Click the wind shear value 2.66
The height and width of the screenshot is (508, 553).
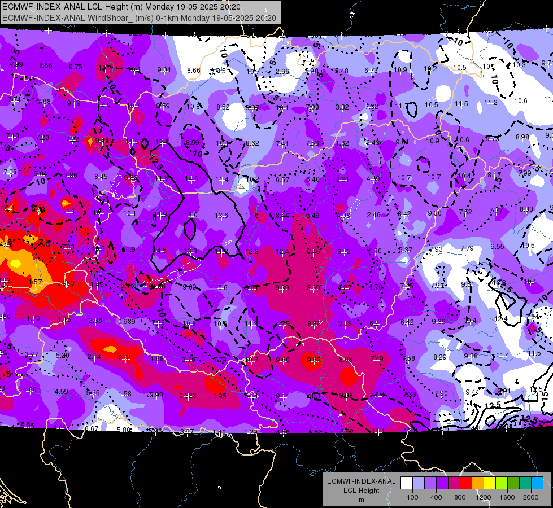pyautogui.click(x=282, y=72)
